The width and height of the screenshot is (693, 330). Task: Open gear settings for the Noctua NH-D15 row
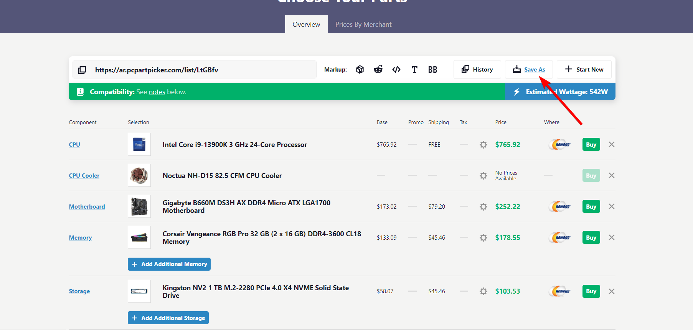tap(483, 176)
